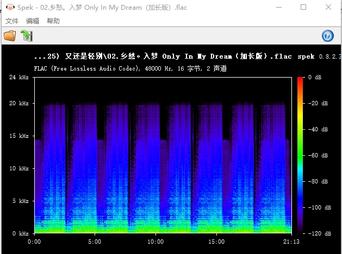
Task: Click the -80 dB scale label
Action: pos(318,181)
